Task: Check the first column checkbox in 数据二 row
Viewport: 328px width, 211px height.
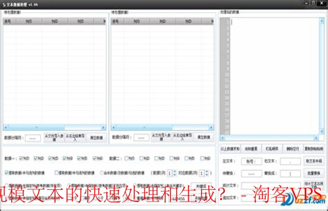Action: click(x=126, y=158)
